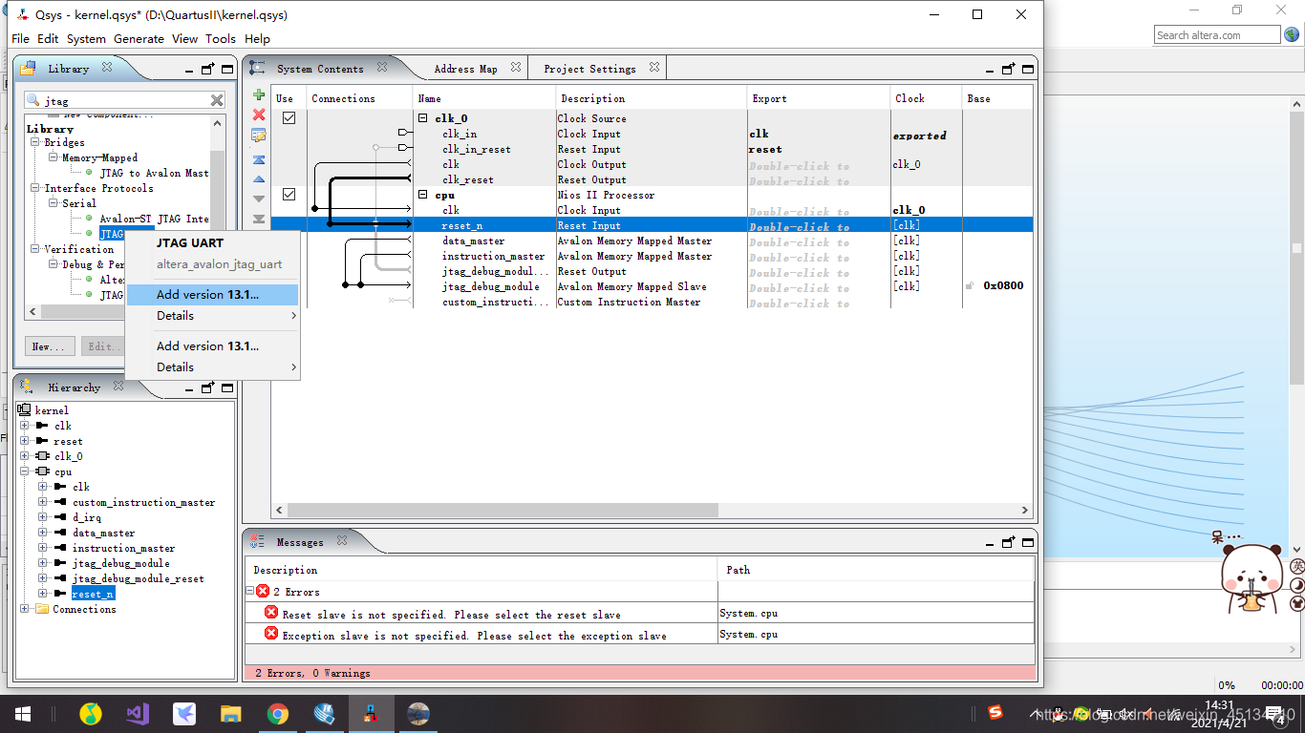Expand Connections folder in Hierarchy
Image resolution: width=1305 pixels, height=733 pixels.
26,609
